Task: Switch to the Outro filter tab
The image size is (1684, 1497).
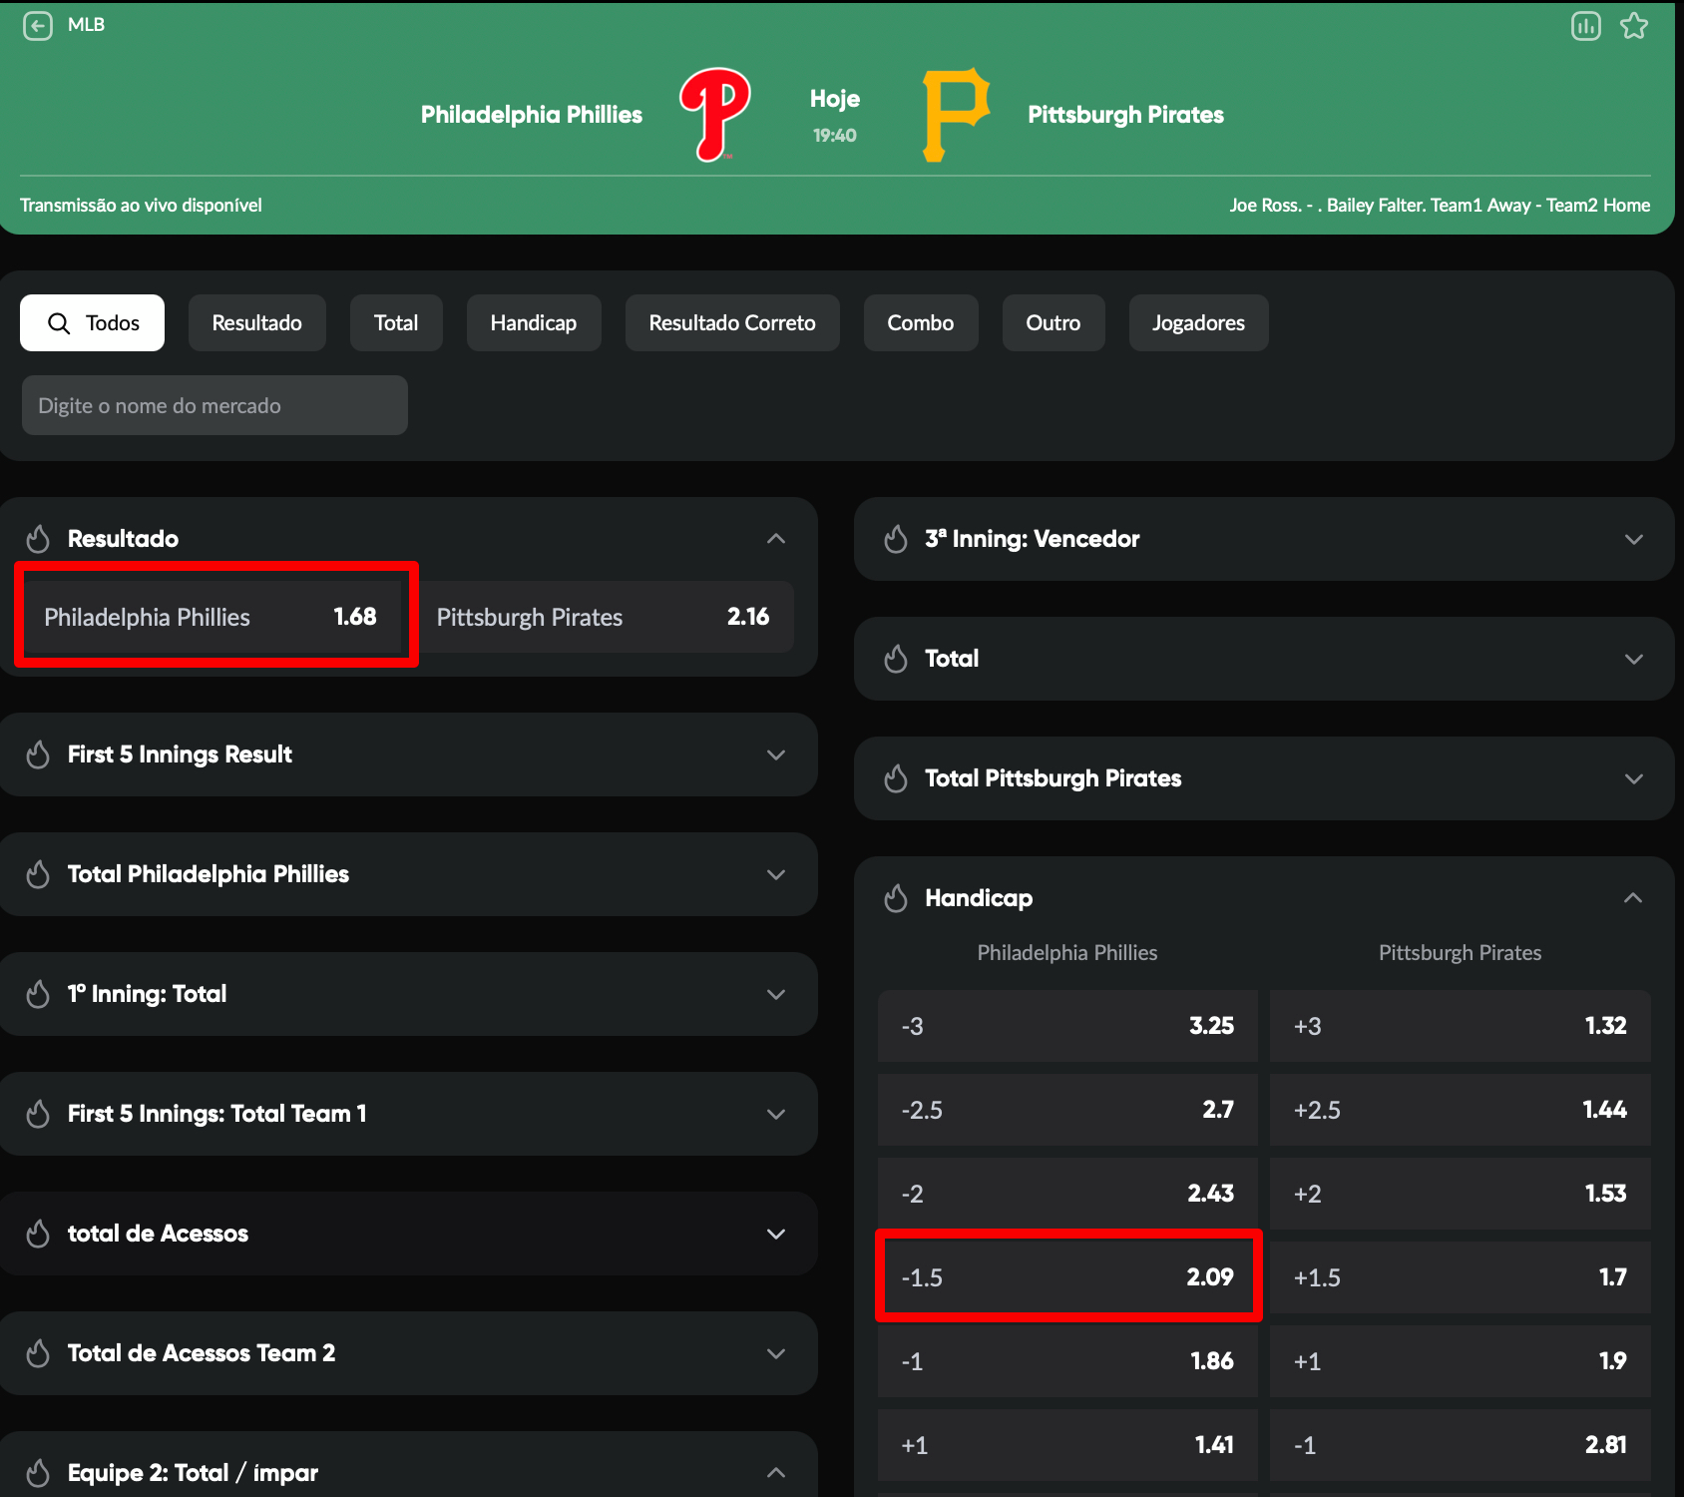Action: 1053,322
